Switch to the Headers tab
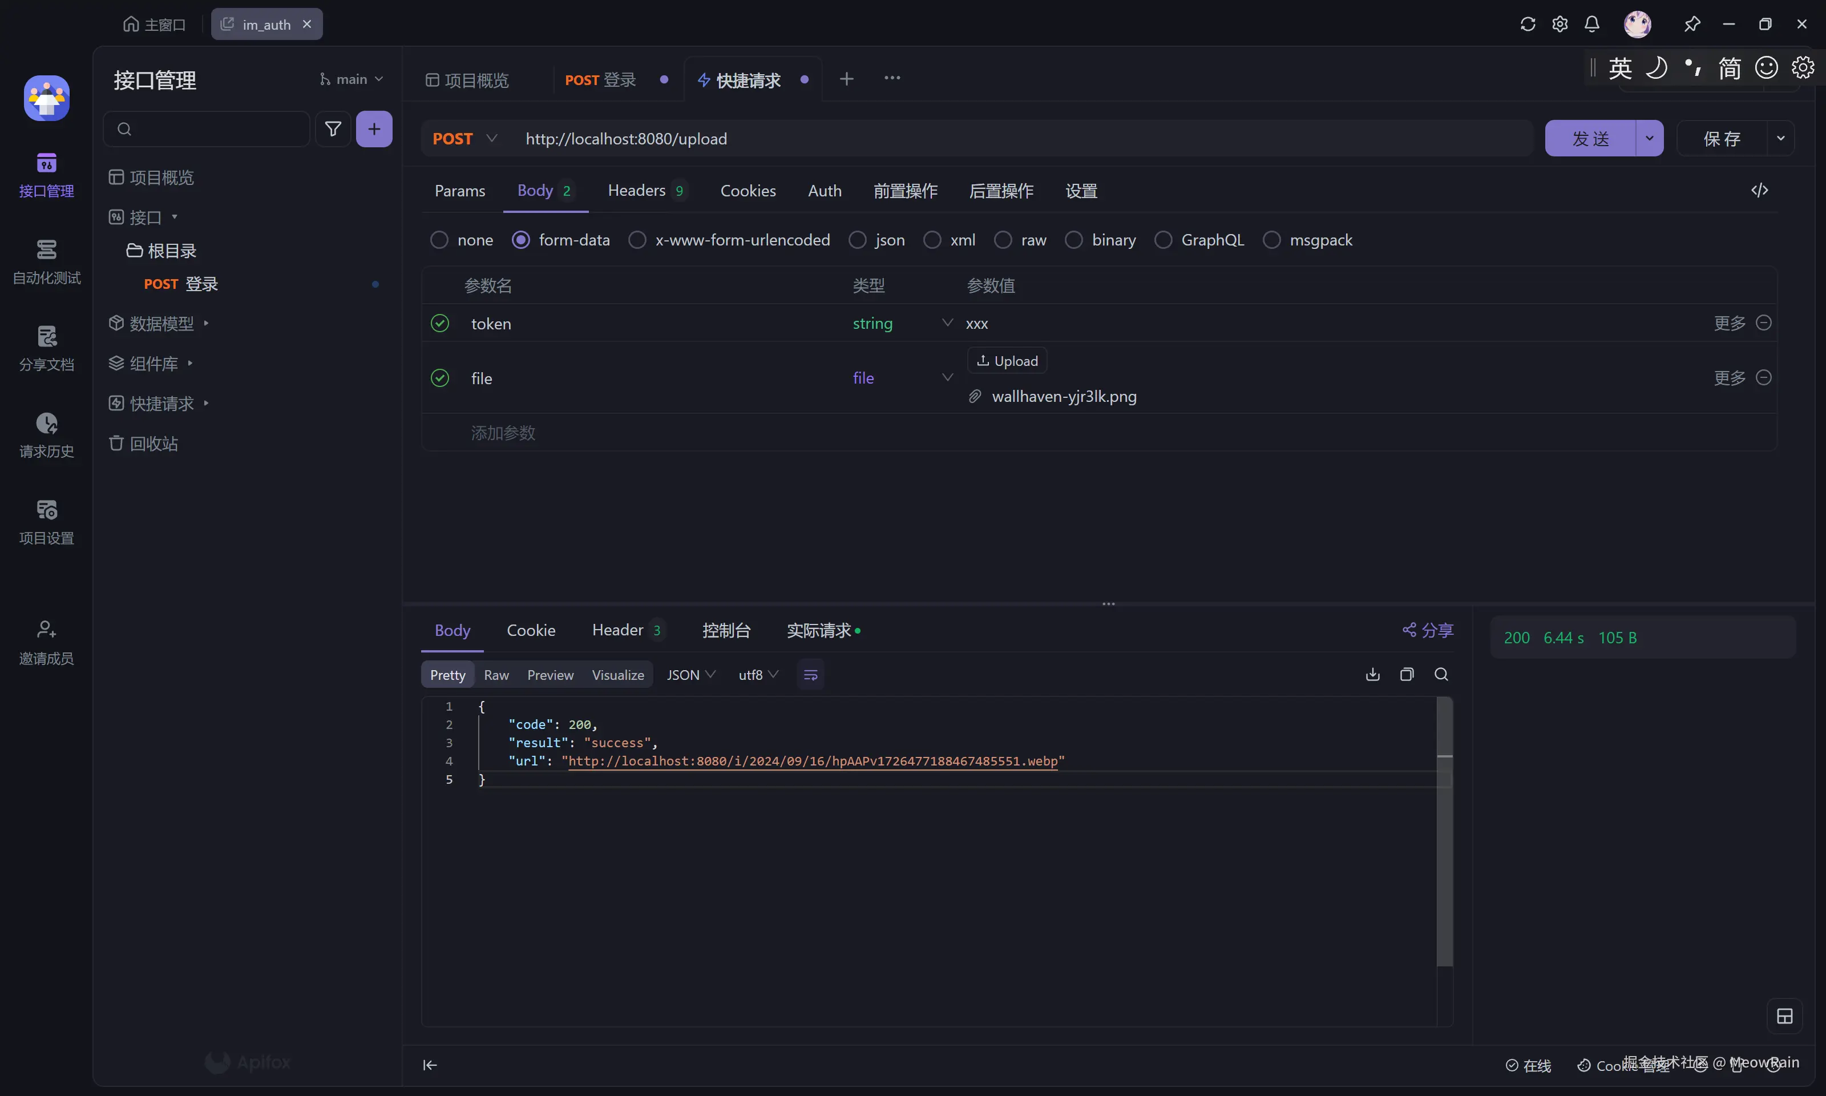The height and width of the screenshot is (1096, 1826). 636,191
